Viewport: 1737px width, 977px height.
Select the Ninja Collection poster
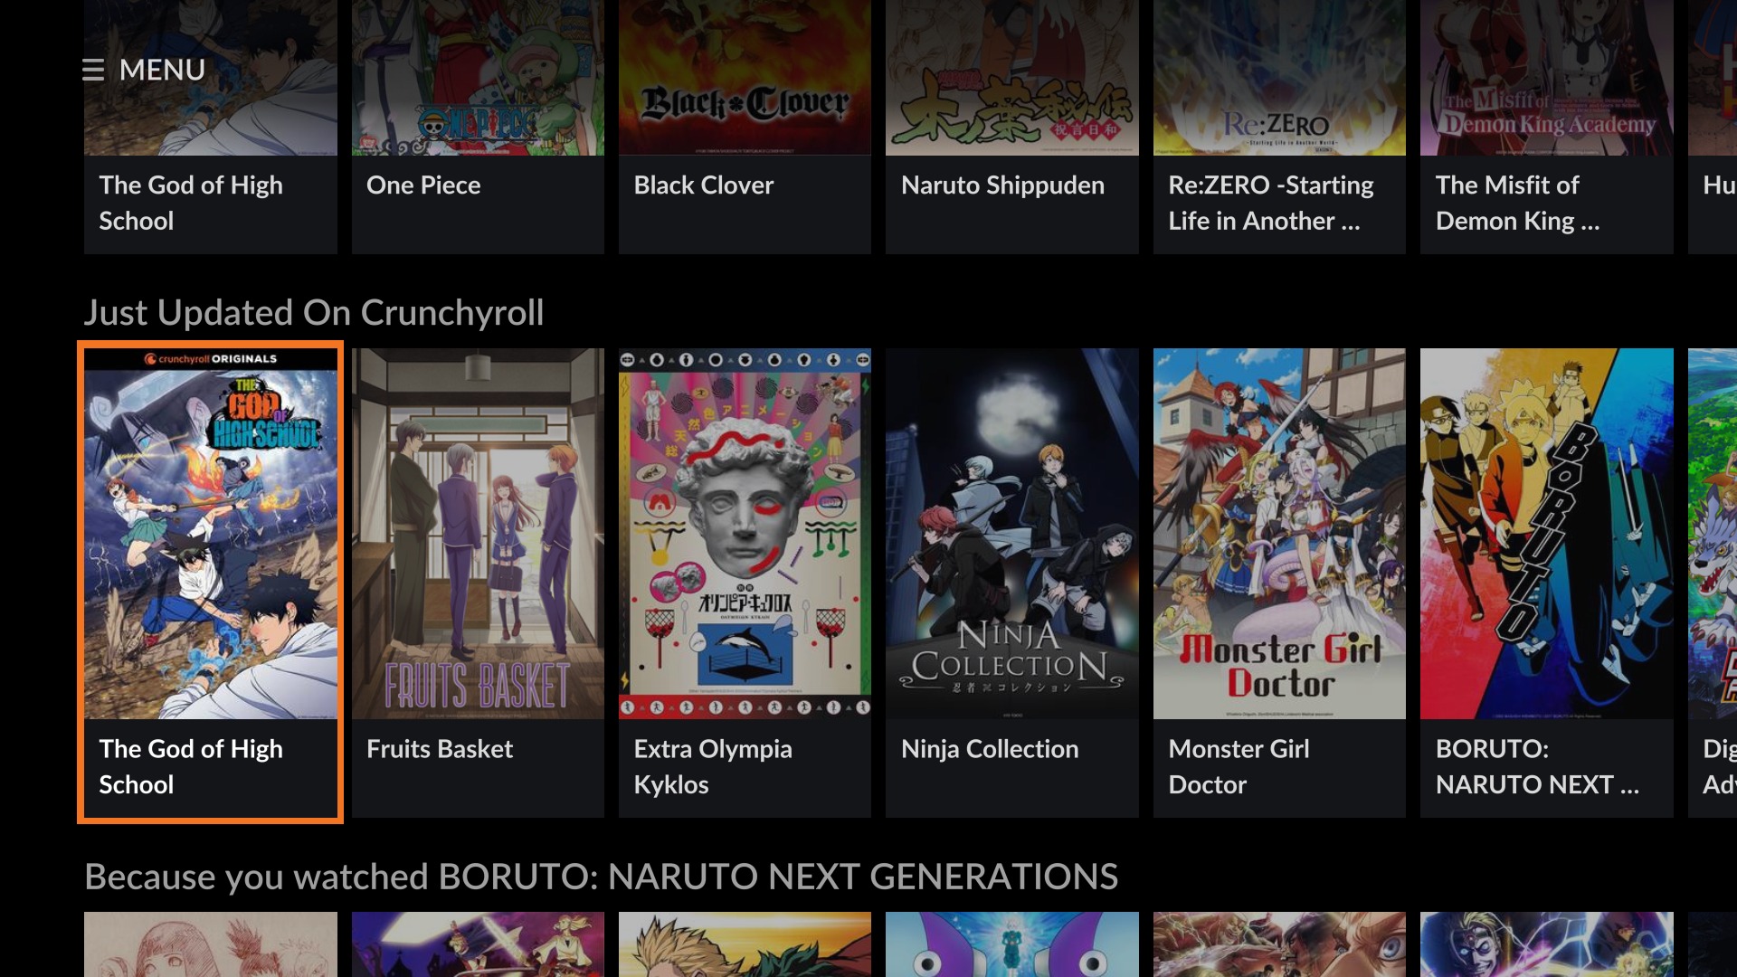[x=1011, y=534]
